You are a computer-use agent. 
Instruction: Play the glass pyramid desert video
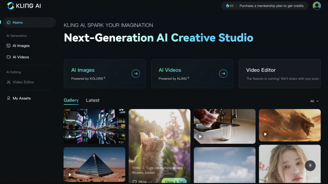(x=70, y=175)
